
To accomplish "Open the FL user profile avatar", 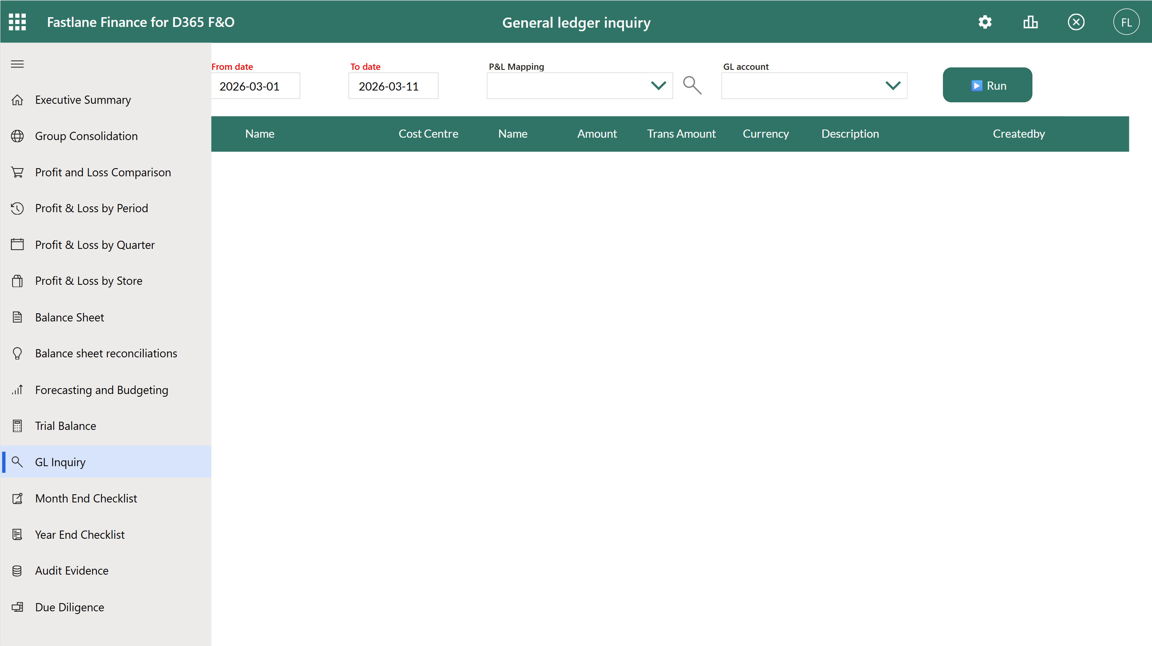I will (1125, 22).
